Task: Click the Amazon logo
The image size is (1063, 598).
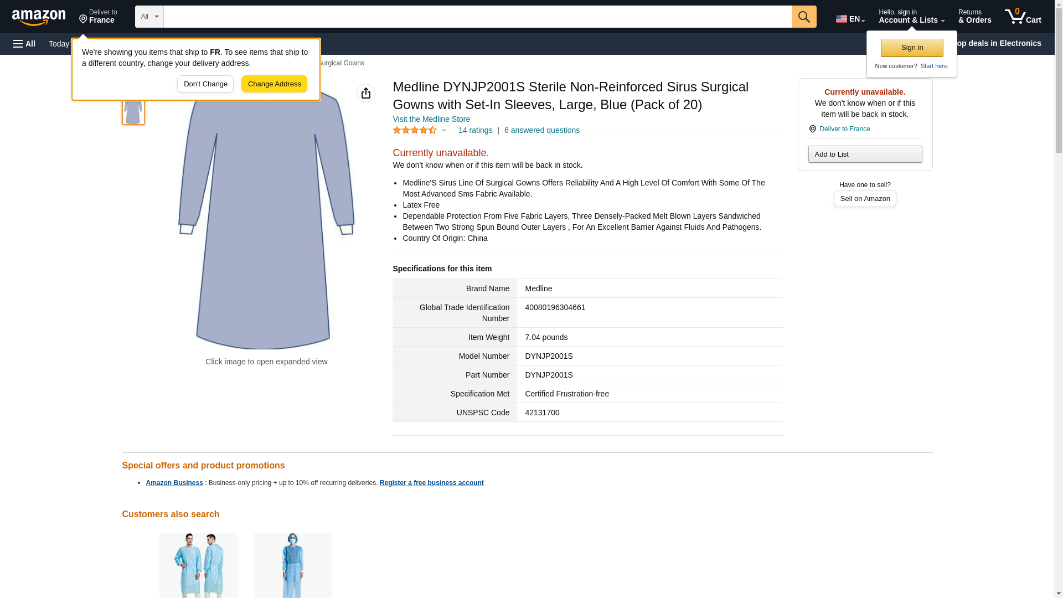Action: tap(39, 17)
